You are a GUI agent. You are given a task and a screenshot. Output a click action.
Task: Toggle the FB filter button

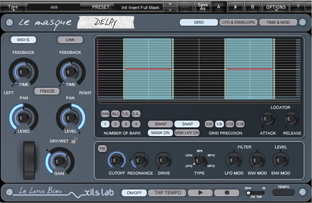click(102, 149)
